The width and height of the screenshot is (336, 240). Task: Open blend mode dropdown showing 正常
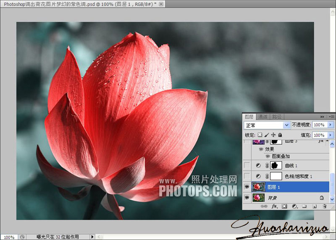(x=267, y=125)
